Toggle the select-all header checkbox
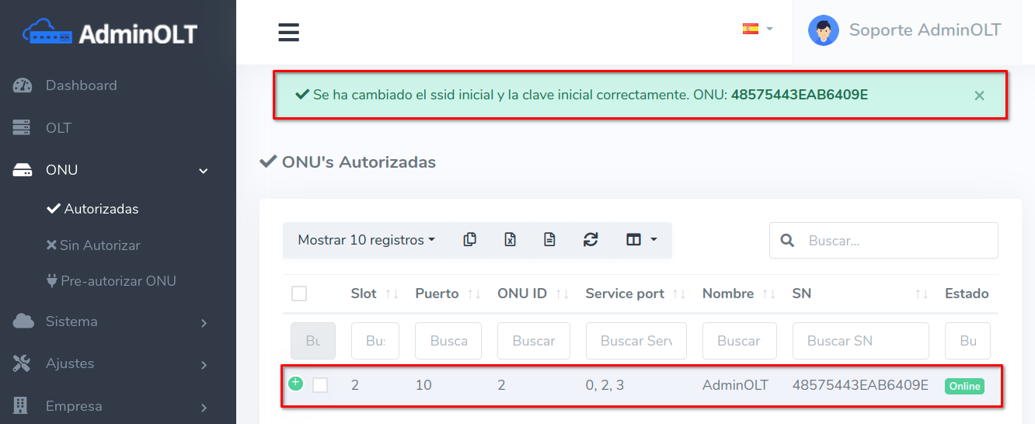The width and height of the screenshot is (1035, 424). click(299, 294)
